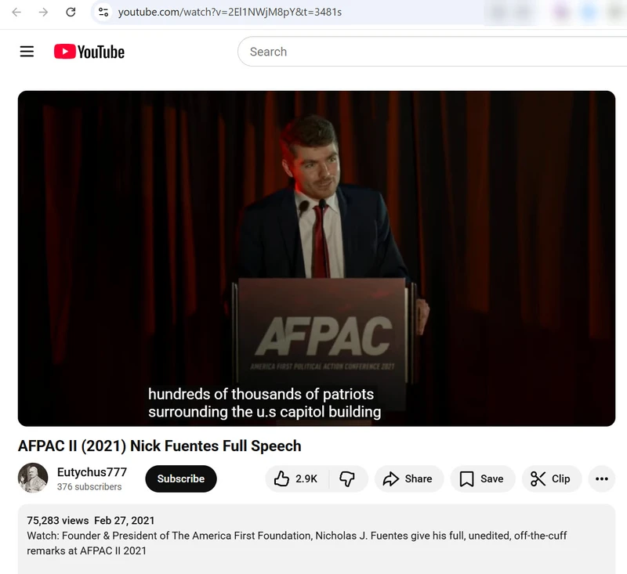This screenshot has height=574, width=627.
Task: Go forward using the browser forward arrow
Action: point(43,12)
